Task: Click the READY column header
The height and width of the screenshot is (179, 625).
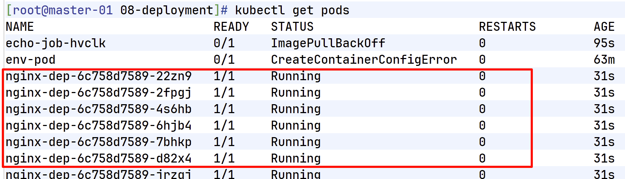Action: click(231, 26)
